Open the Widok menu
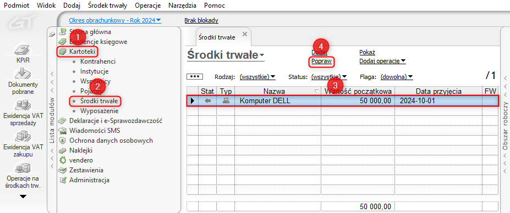510x213 pixels. click(46, 5)
